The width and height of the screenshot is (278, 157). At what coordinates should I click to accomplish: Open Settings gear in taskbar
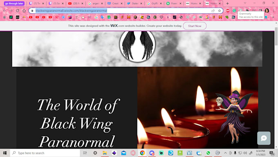coord(95,153)
